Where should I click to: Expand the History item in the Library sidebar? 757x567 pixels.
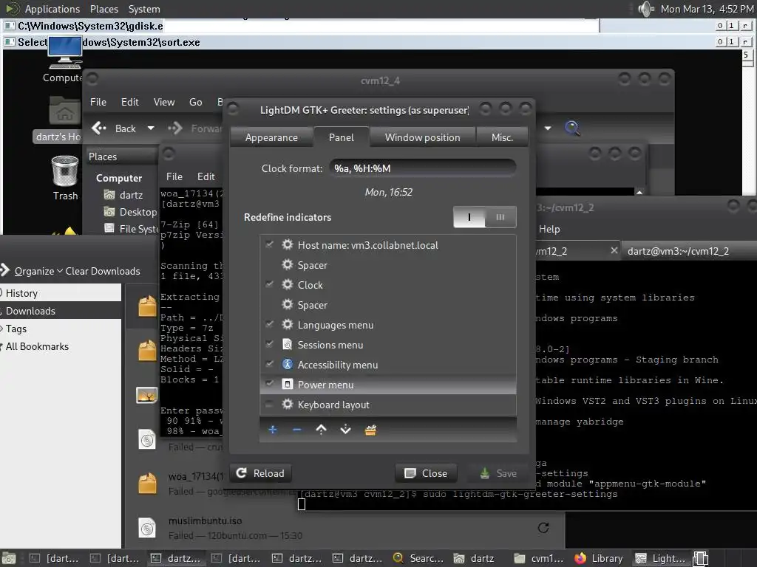2,293
